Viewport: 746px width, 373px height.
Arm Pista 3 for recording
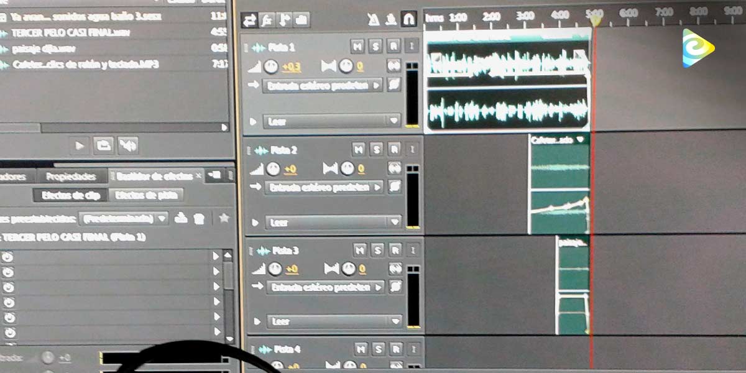[x=395, y=250]
